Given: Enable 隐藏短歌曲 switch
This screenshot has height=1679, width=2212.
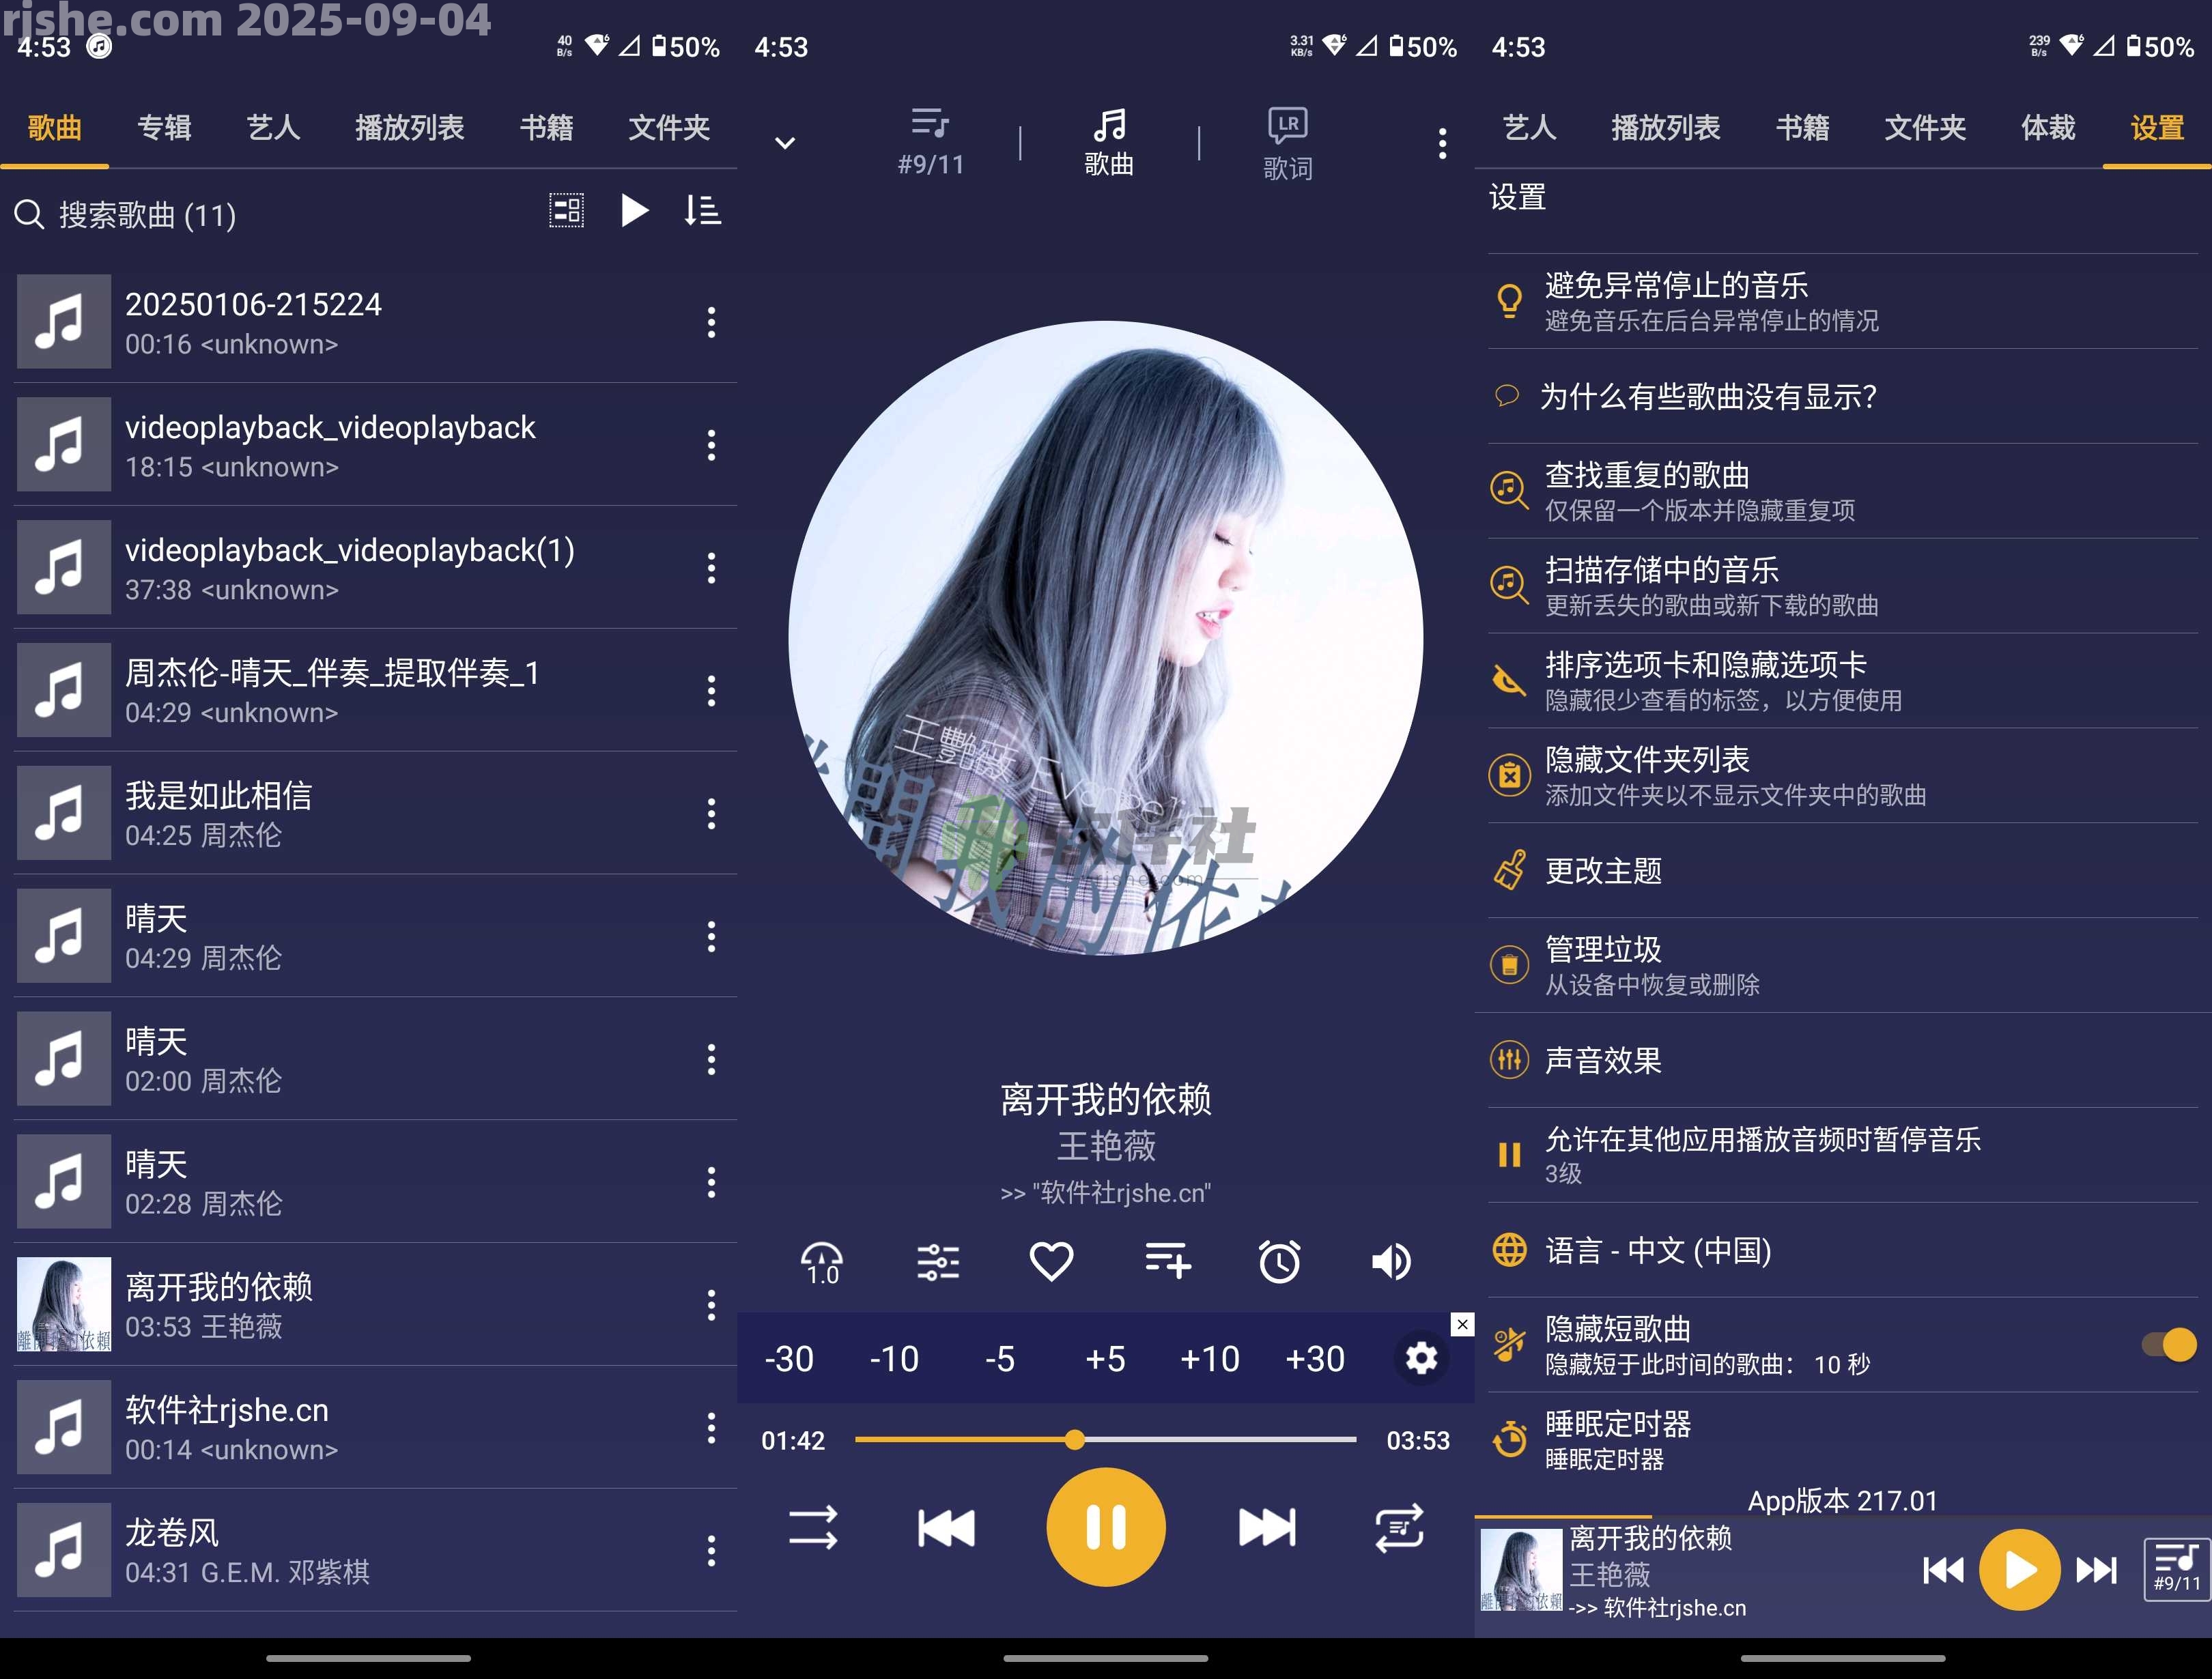Looking at the screenshot, I should 2168,1345.
